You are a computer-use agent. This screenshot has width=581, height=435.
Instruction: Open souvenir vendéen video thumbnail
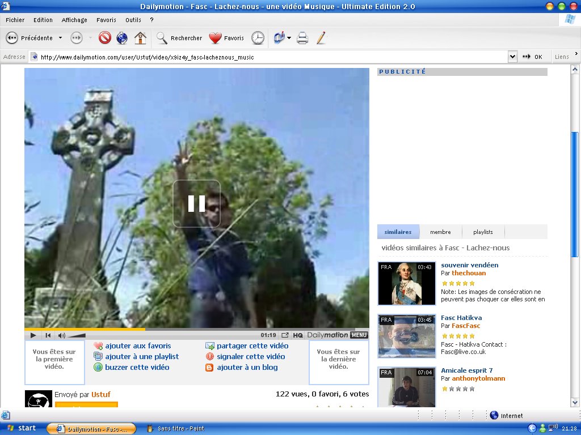(x=406, y=283)
